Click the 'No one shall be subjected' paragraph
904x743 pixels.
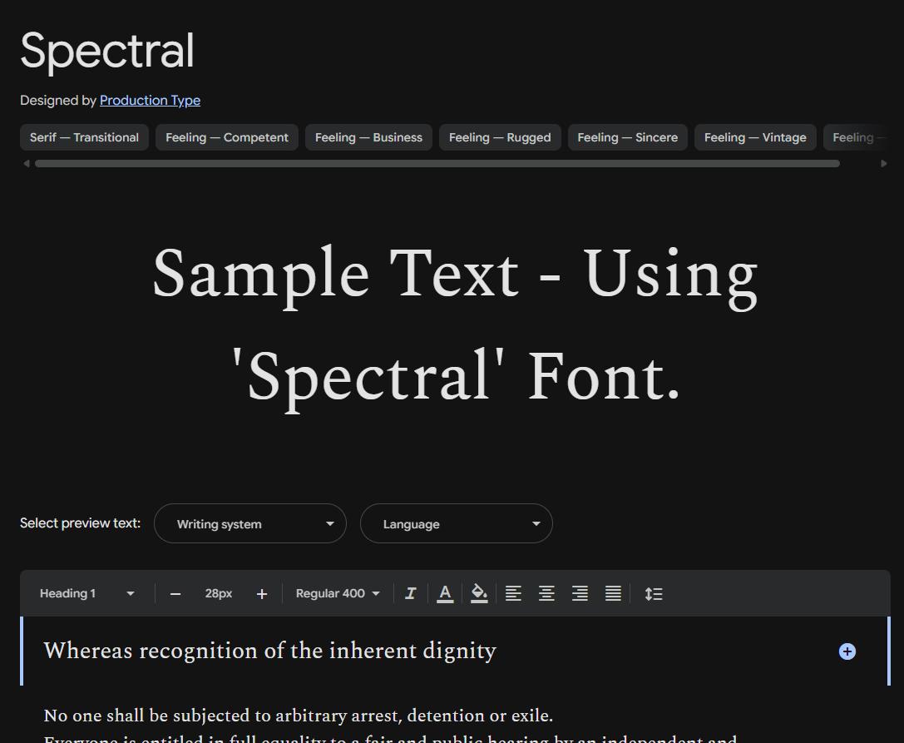point(298,716)
